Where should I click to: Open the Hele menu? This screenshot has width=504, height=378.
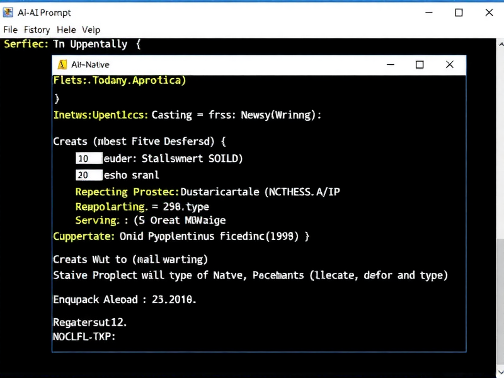pos(66,30)
